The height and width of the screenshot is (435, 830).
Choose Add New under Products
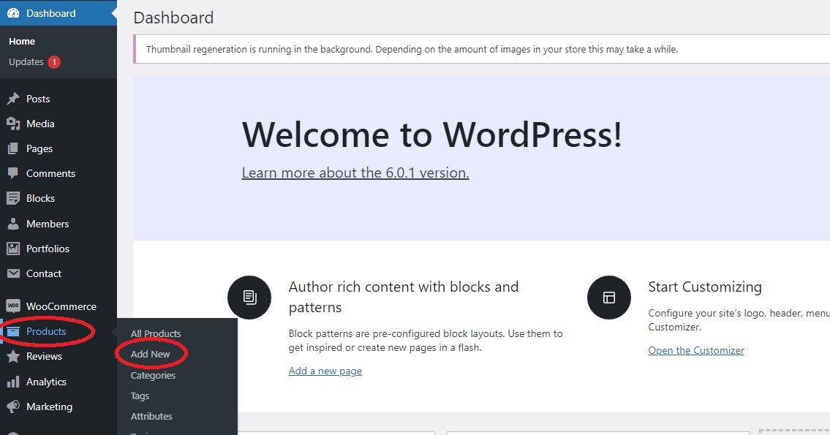point(151,355)
